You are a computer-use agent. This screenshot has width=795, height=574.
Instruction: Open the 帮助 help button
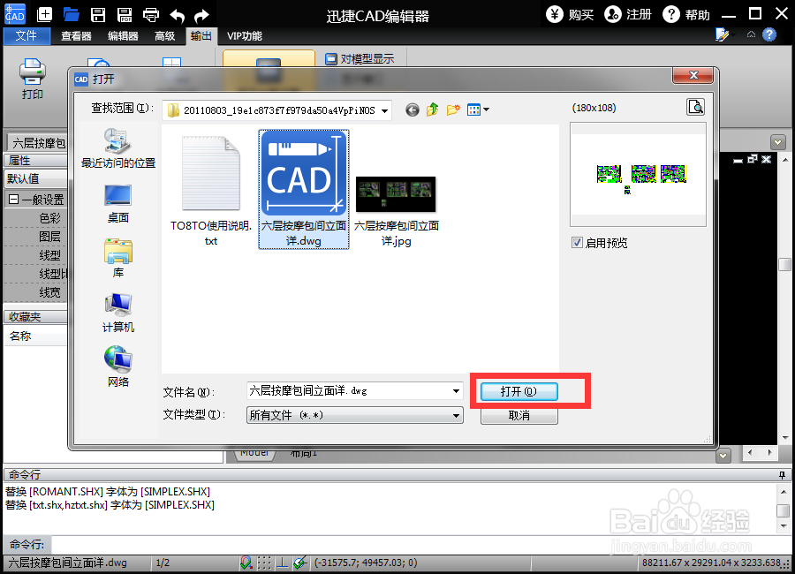point(686,14)
